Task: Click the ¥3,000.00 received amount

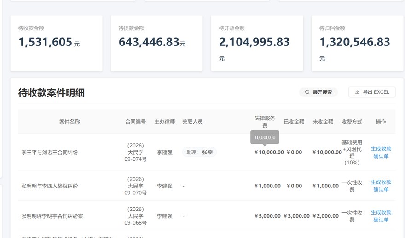Action: point(296,216)
